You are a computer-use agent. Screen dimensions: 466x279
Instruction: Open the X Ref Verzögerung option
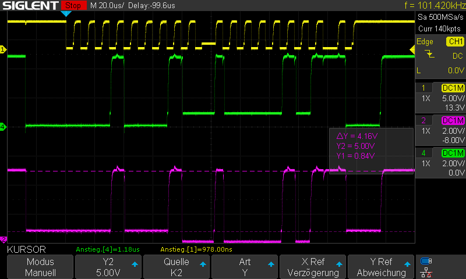pos(313,267)
